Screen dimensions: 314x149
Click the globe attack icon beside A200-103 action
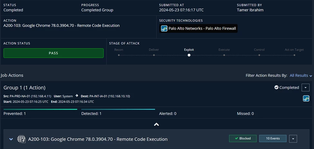(x=22, y=139)
